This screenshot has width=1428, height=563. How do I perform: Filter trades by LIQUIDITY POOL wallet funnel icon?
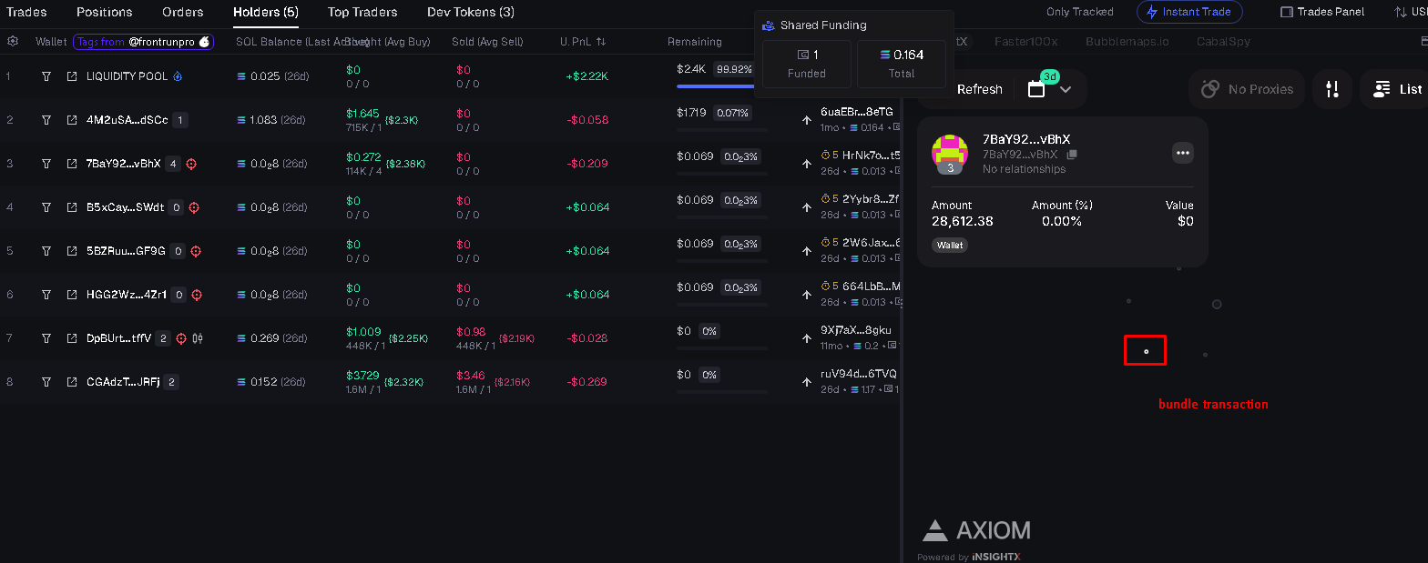pos(46,76)
